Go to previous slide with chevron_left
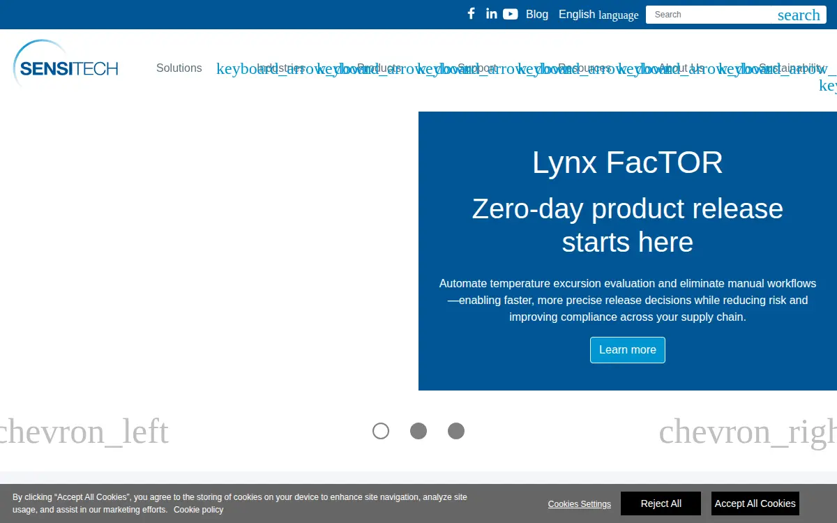This screenshot has height=523, width=837. point(84,432)
